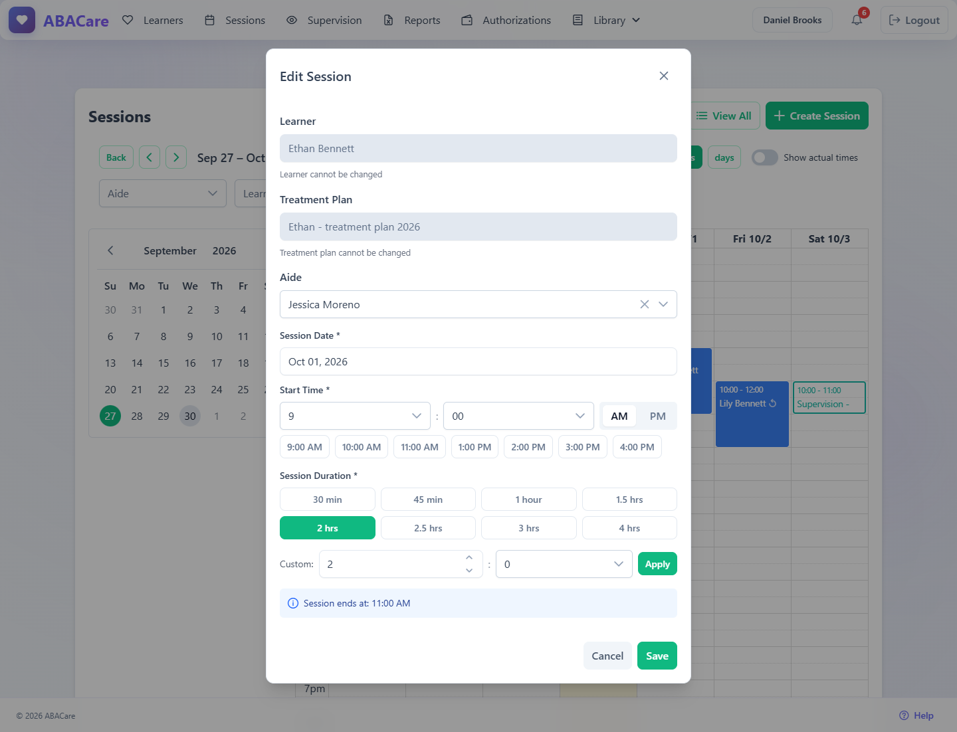This screenshot has width=957, height=732.
Task: Click Cancel in the Edit Session dialog
Action: tap(607, 656)
